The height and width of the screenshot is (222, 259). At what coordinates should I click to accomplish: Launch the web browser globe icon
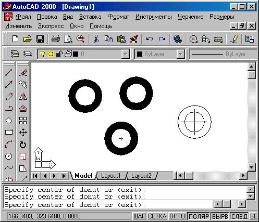pos(178,39)
